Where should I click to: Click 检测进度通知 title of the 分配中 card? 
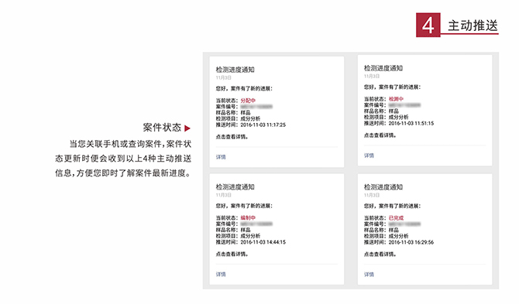[x=235, y=70]
